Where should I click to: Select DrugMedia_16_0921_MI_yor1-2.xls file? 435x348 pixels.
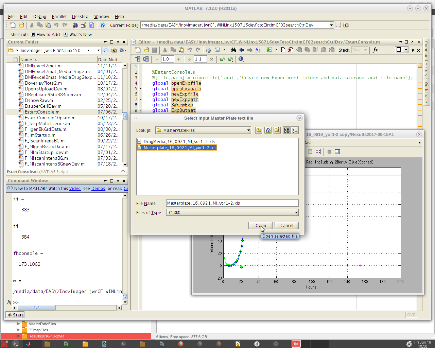179,141
